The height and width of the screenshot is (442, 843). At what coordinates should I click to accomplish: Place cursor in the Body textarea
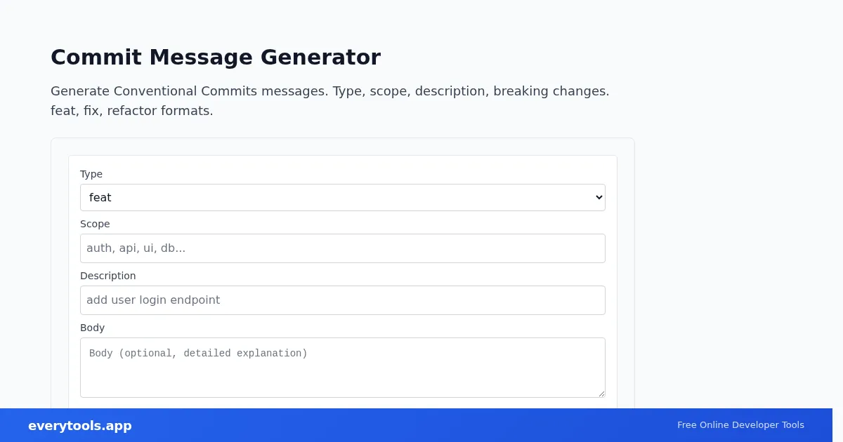coord(342,368)
